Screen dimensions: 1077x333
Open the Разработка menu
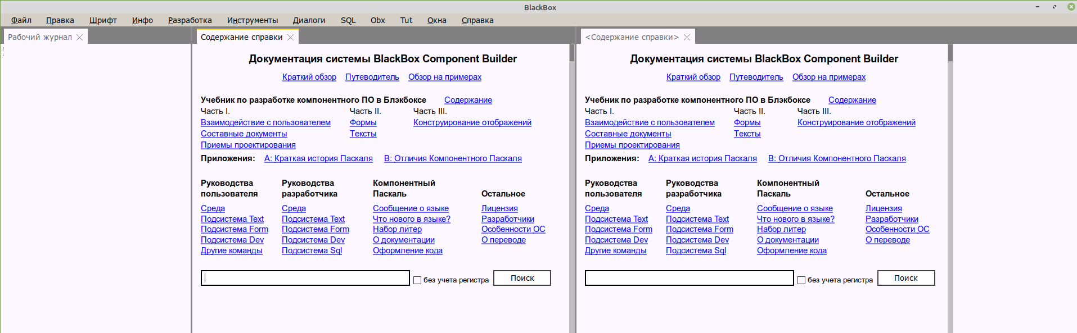(190, 20)
